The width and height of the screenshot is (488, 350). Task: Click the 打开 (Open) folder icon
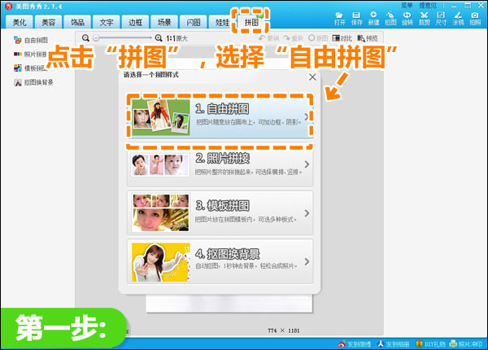coord(339,15)
